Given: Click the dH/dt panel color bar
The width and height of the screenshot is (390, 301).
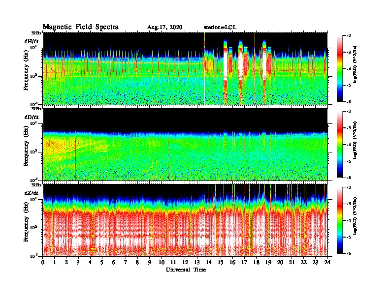Looking at the screenshot, I should (x=340, y=68).
